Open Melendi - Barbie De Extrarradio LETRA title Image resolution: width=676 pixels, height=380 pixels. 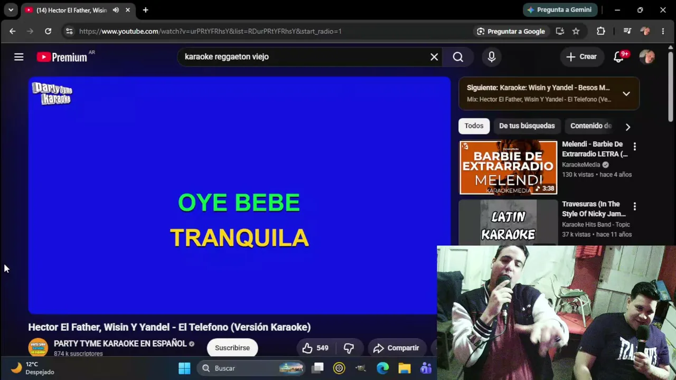click(595, 149)
